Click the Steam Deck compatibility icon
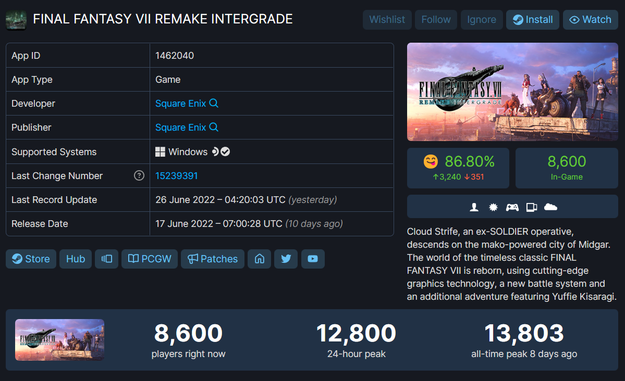This screenshot has height=381, width=625. [215, 151]
